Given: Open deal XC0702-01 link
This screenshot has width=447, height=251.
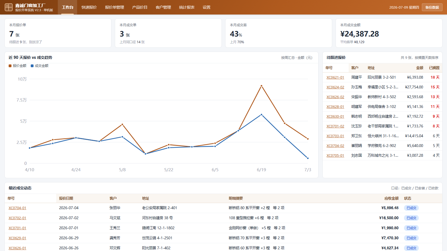Looking at the screenshot, I should tap(17, 218).
